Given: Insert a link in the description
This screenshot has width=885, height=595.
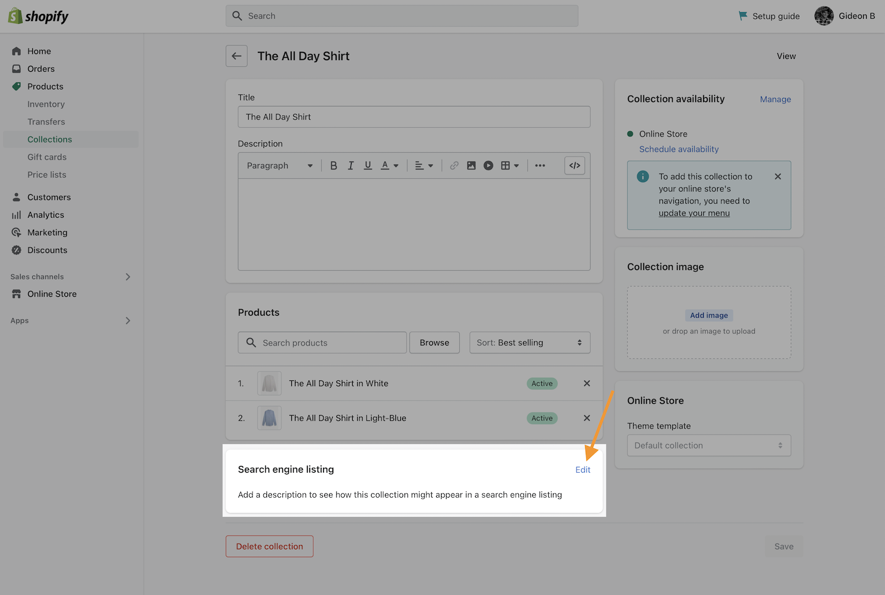Looking at the screenshot, I should point(454,165).
